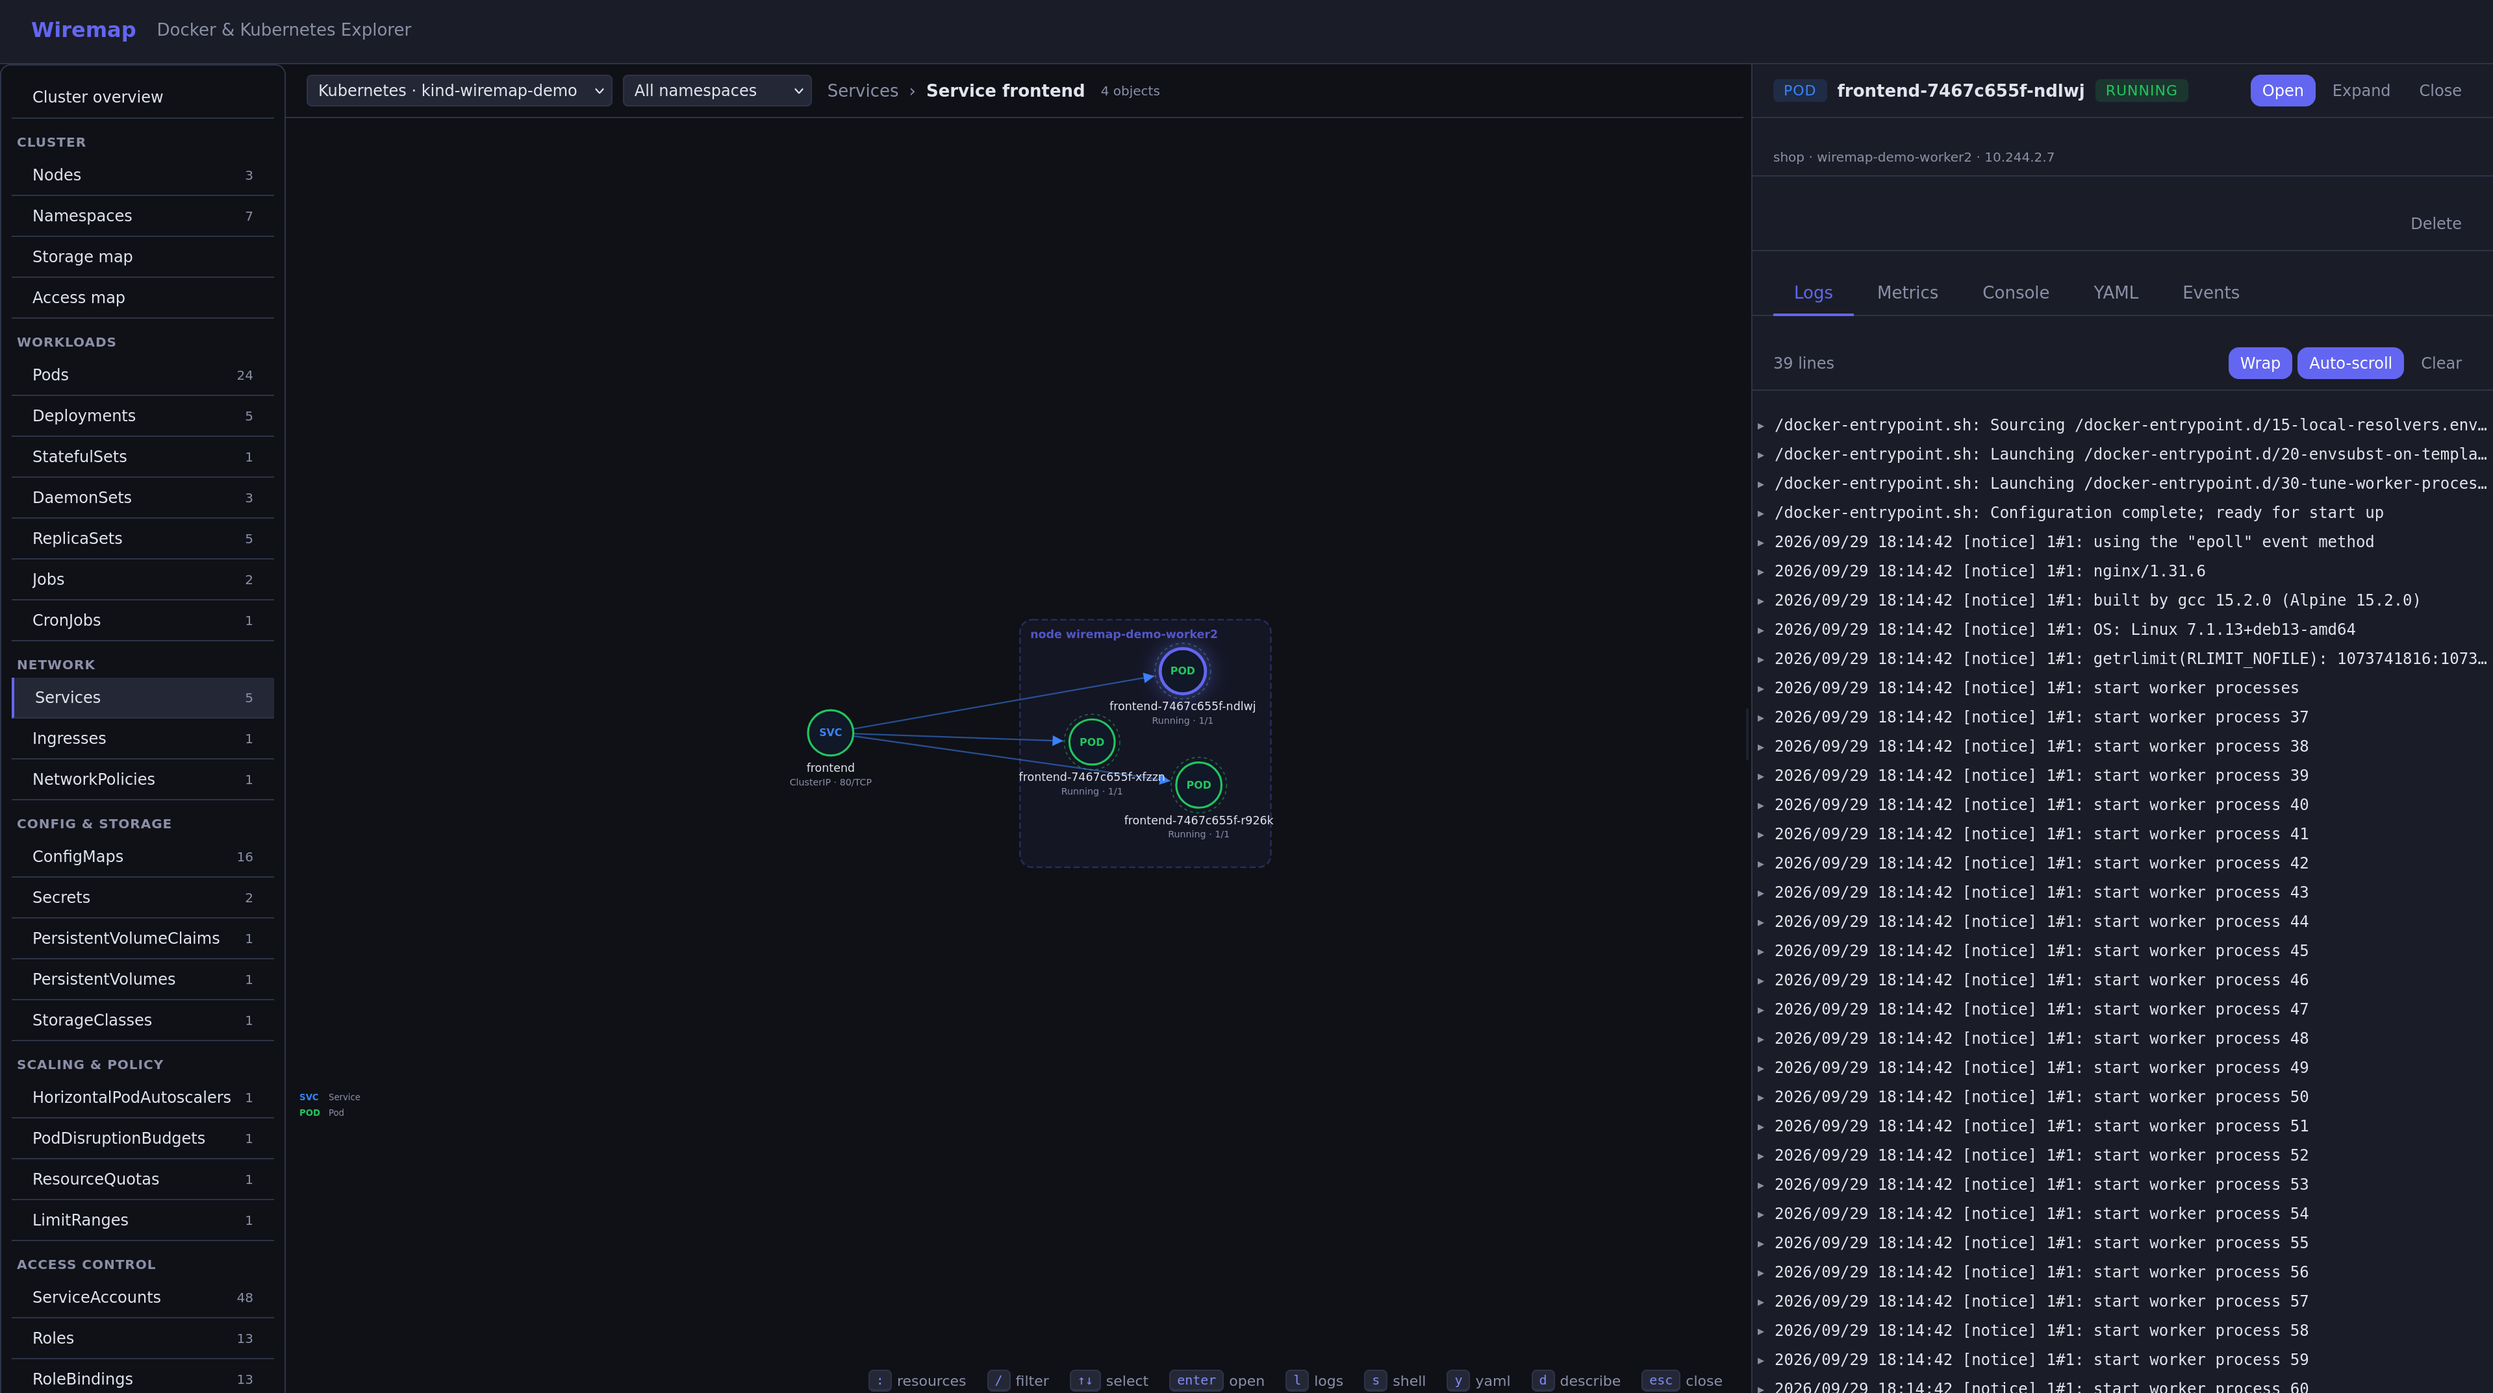
Task: Toggle Wrap for log lines
Action: (x=2260, y=363)
